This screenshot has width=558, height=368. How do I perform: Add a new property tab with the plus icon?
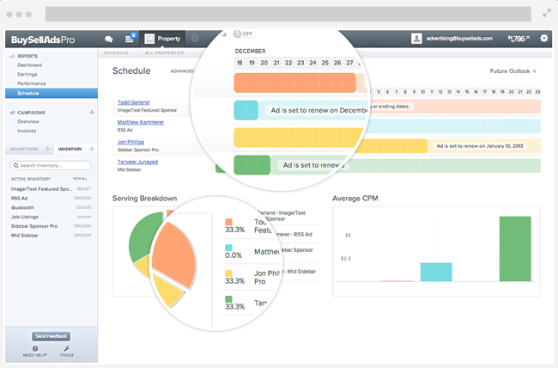[195, 38]
